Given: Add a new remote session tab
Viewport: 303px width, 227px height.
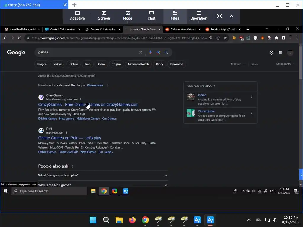Looking at the screenshot, I should pos(74,5).
